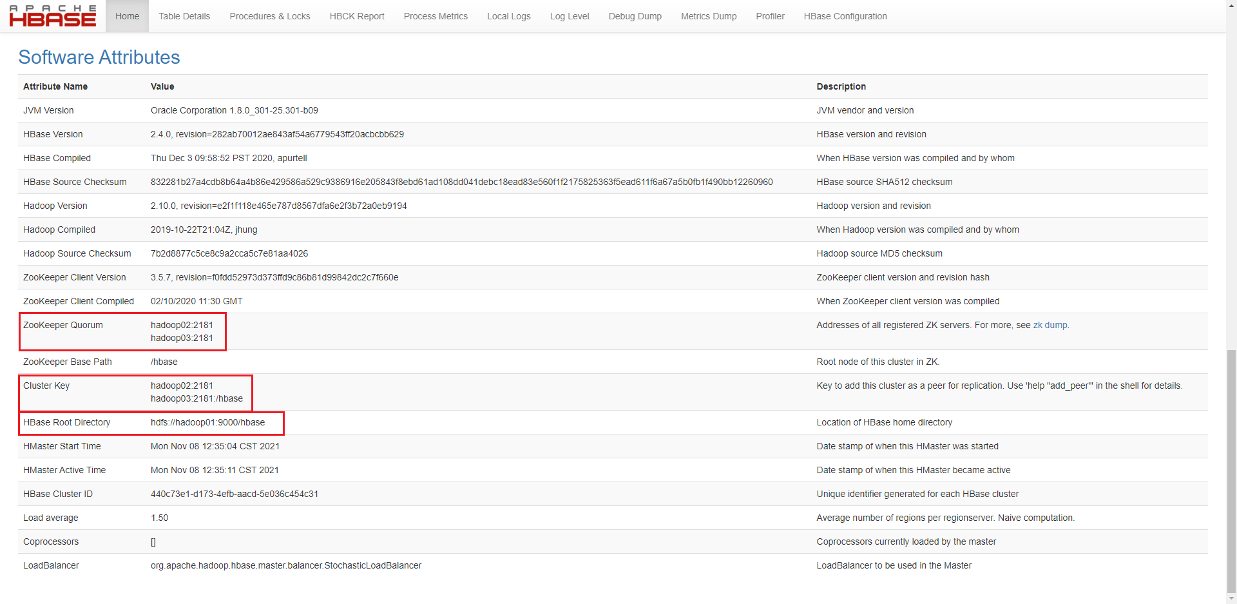The width and height of the screenshot is (1237, 604).
Task: Click the Software Attributes heading
Action: pos(99,57)
